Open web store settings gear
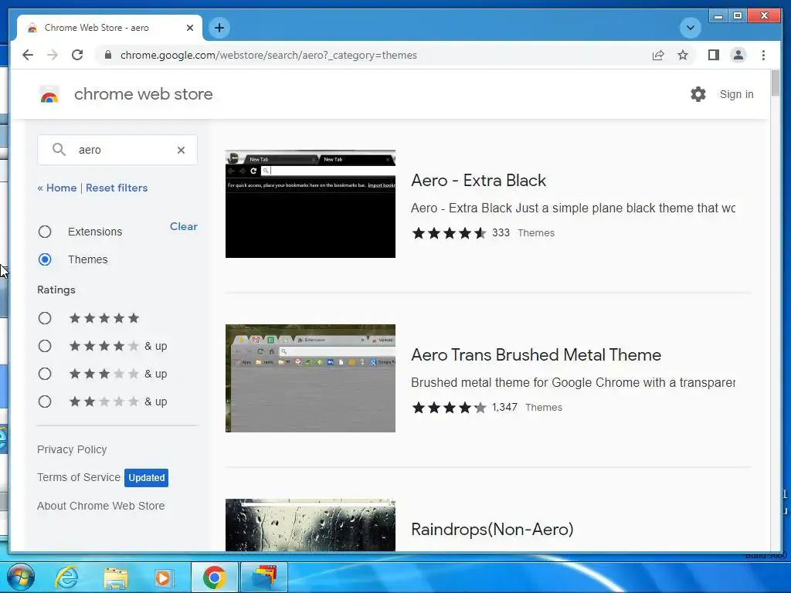Screen dimensions: 791x593 698,94
